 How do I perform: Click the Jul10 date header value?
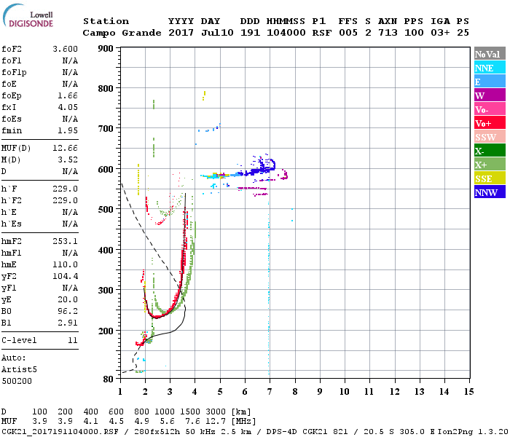217,33
